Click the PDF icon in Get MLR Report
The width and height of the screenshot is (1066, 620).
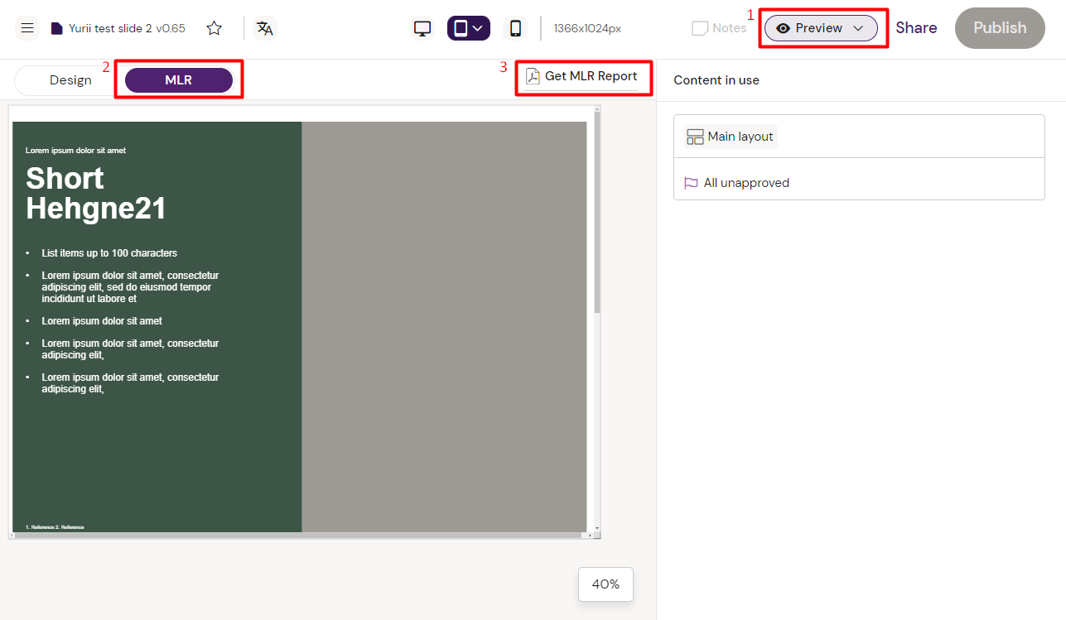(532, 77)
